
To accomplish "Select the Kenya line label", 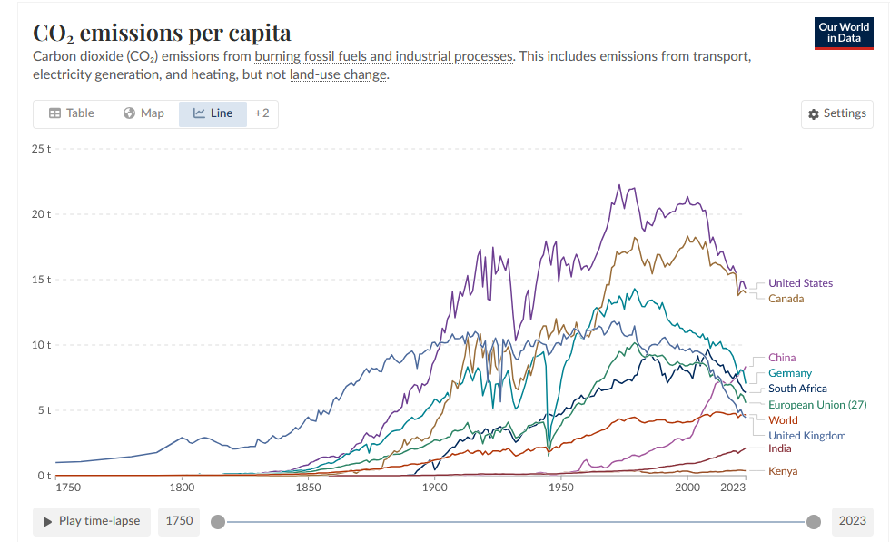I will [x=782, y=471].
